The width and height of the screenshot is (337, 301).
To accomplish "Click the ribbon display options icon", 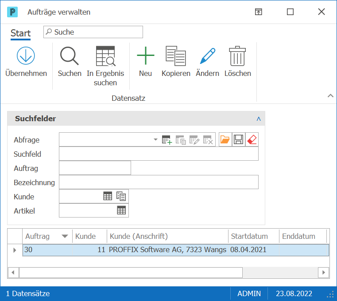I will [258, 12].
